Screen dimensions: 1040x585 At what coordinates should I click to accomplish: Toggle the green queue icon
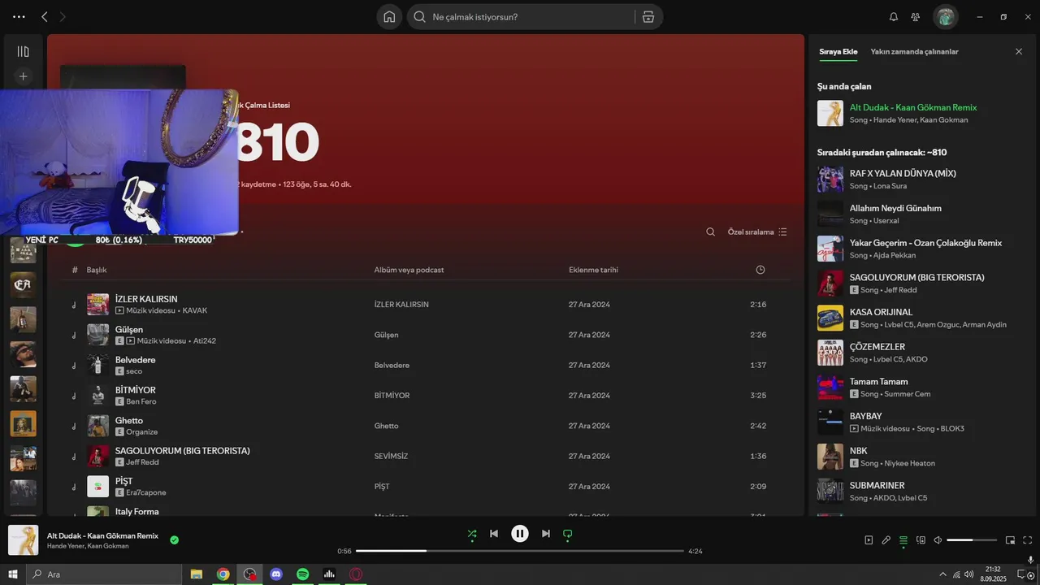[x=903, y=539]
